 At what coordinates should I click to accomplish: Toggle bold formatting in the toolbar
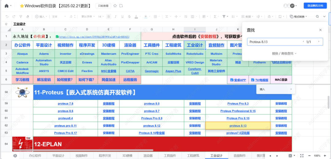tap(108, 17)
